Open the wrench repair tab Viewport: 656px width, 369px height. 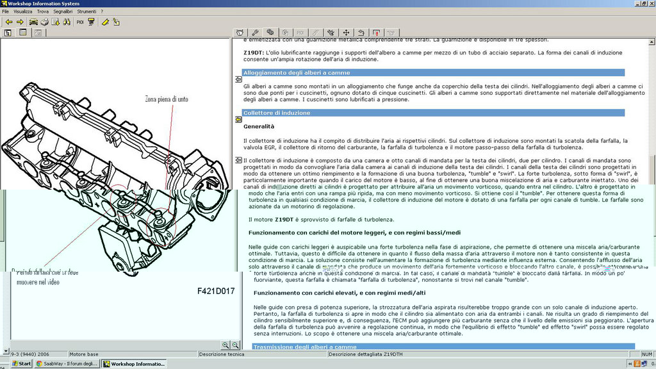coord(255,33)
